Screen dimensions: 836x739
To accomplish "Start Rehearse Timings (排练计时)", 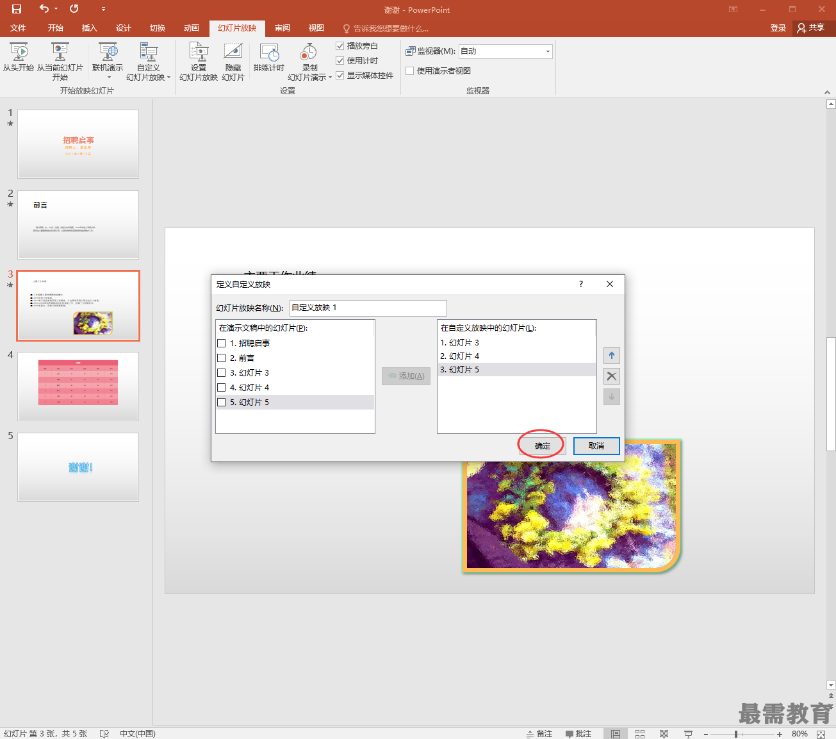I will coord(269,58).
